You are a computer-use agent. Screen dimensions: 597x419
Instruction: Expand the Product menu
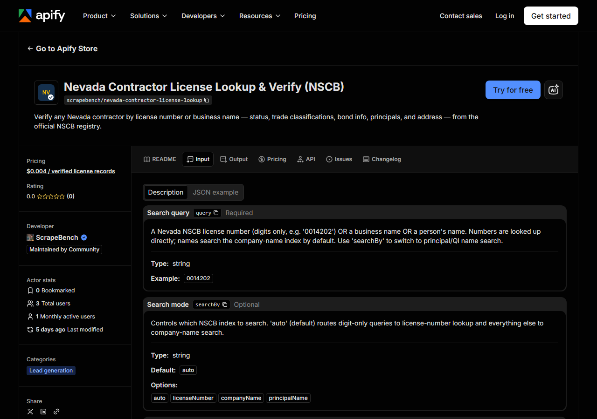(x=99, y=16)
